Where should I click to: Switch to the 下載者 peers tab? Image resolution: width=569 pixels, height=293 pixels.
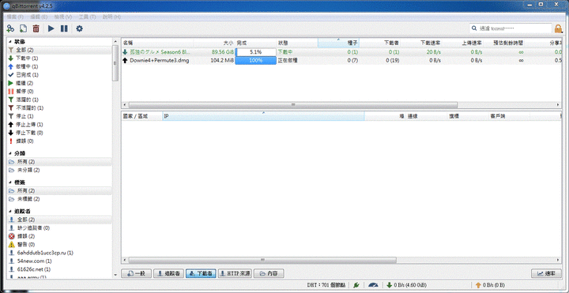pyautogui.click(x=201, y=274)
